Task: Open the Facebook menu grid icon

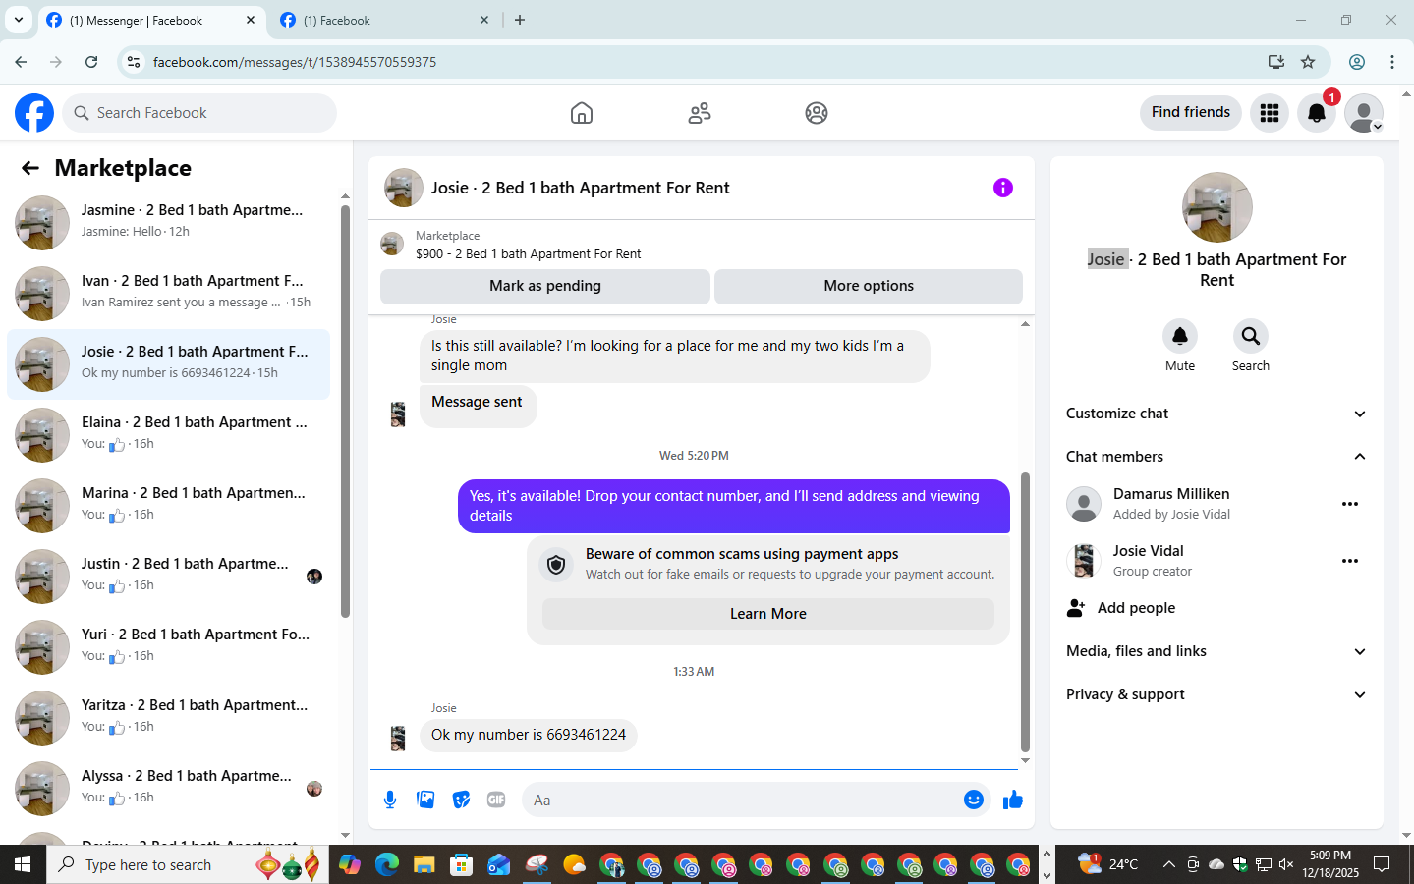Action: tap(1270, 113)
